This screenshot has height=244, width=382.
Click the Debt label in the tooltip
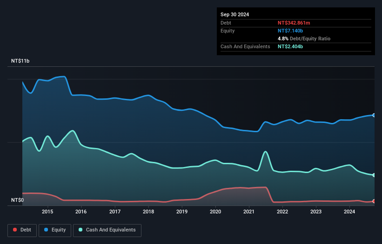226,23
